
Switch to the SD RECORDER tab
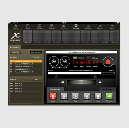point(15,47)
